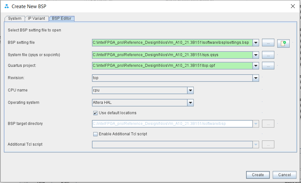Toggle the Use default locations checkbox
The height and width of the screenshot is (183, 301).
point(95,113)
